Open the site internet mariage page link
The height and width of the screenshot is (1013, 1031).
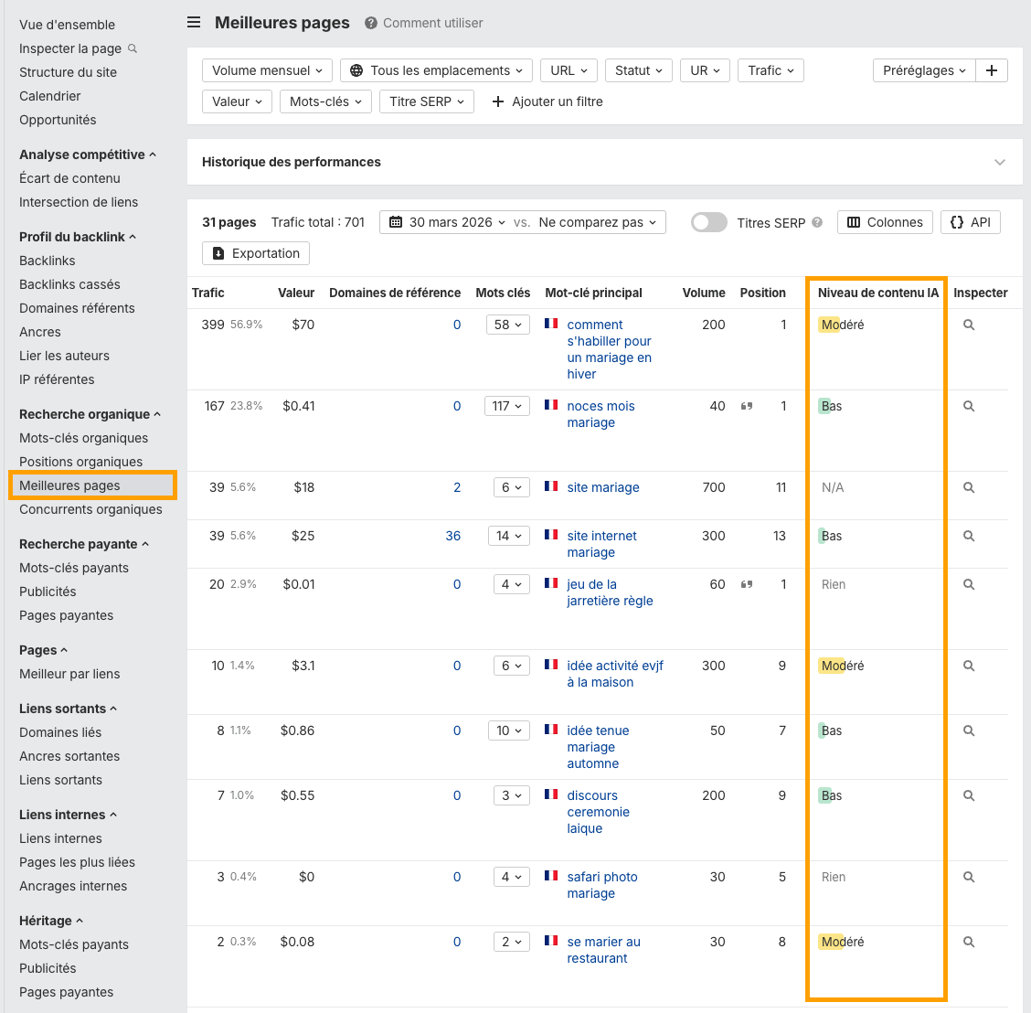click(601, 543)
